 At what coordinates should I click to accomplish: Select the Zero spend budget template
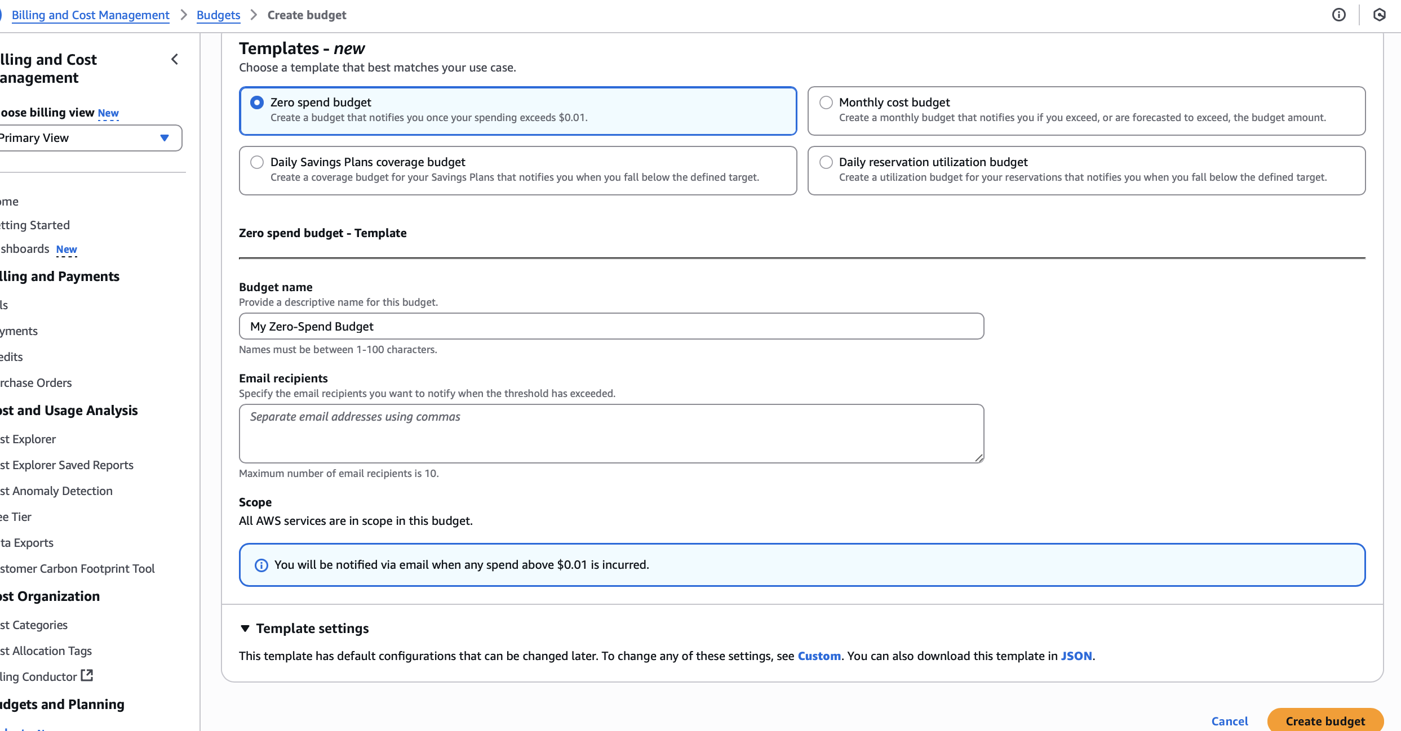(257, 102)
